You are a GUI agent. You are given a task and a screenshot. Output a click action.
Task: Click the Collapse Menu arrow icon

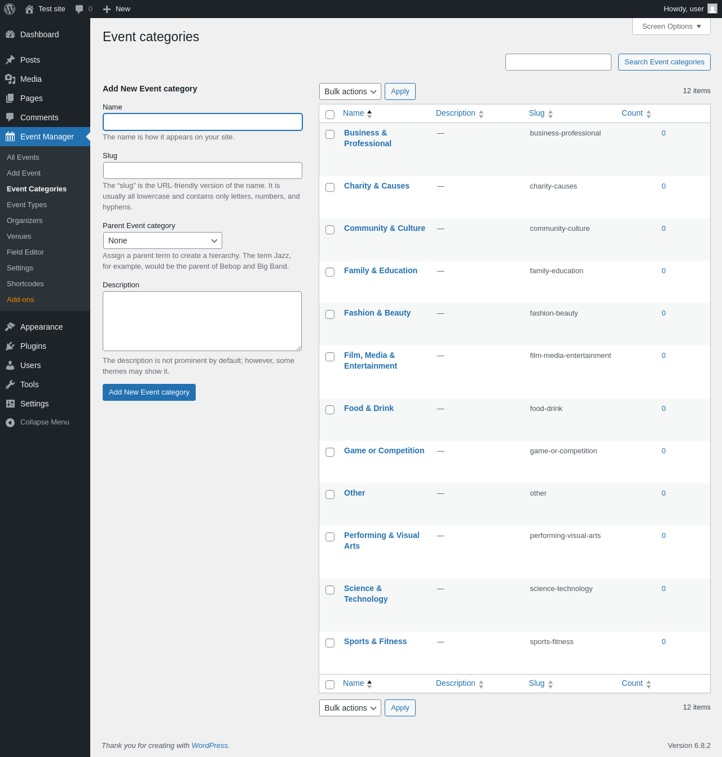pyautogui.click(x=10, y=422)
